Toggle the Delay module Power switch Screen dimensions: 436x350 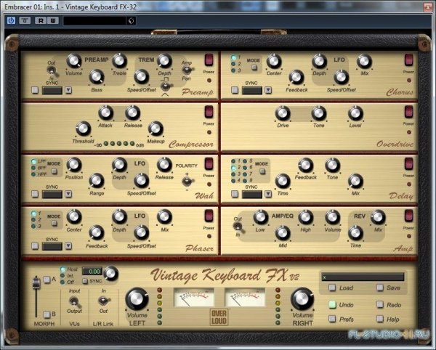pos(408,163)
